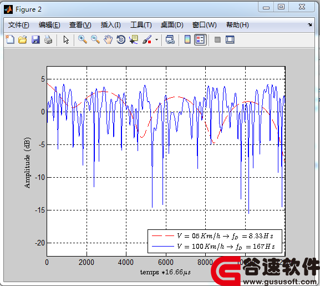Choose the Brush data tool
This screenshot has height=286, width=320.
point(147,39)
